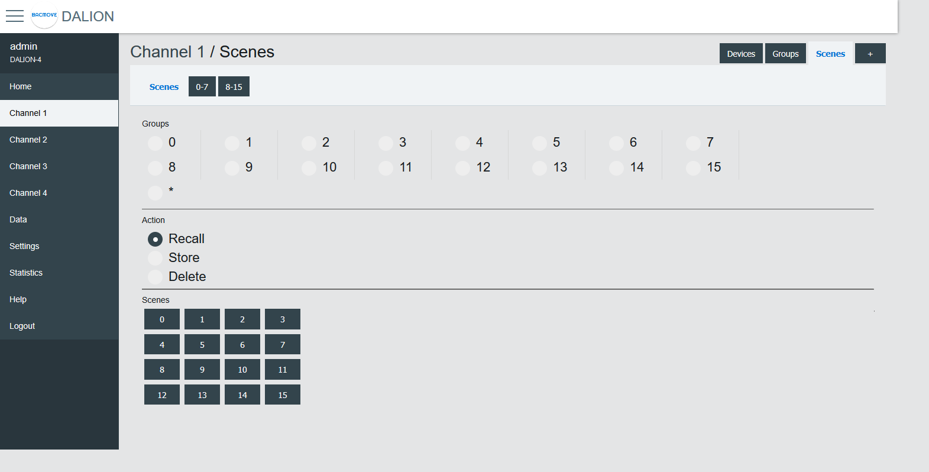Image resolution: width=929 pixels, height=472 pixels.
Task: Select group 12 radio button
Action: pos(462,168)
